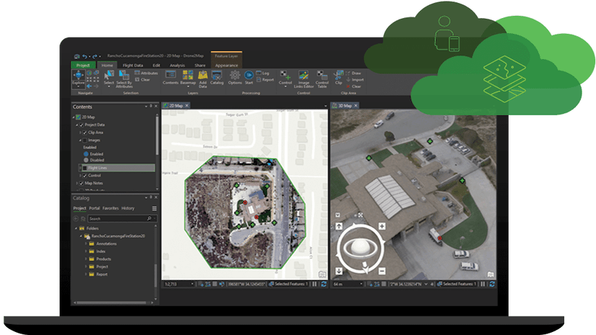
Task: Activate the 3D Map view tab
Action: pos(345,106)
